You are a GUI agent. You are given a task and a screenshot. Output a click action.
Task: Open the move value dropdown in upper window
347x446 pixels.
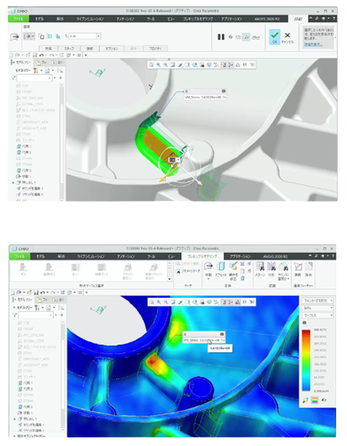click(98, 36)
